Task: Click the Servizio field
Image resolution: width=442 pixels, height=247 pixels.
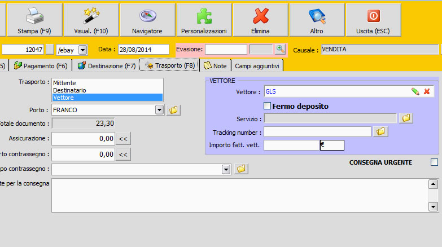Action: click(x=330, y=118)
